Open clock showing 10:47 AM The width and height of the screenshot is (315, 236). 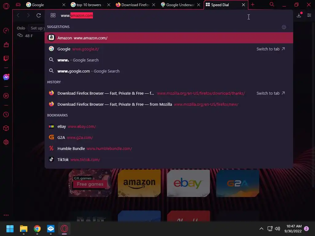coord(293,229)
